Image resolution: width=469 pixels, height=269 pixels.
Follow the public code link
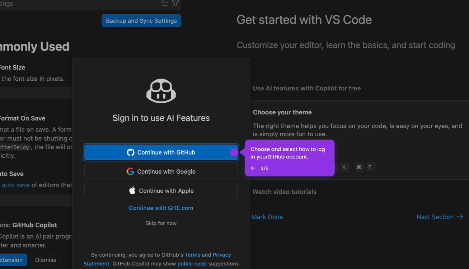[192, 264]
